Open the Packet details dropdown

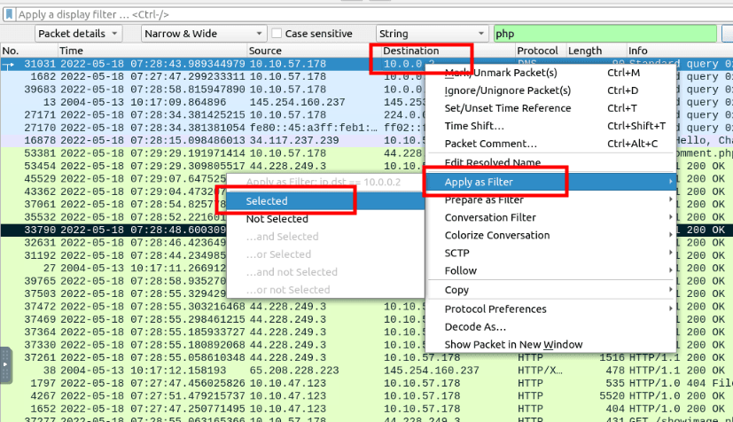tap(83, 34)
